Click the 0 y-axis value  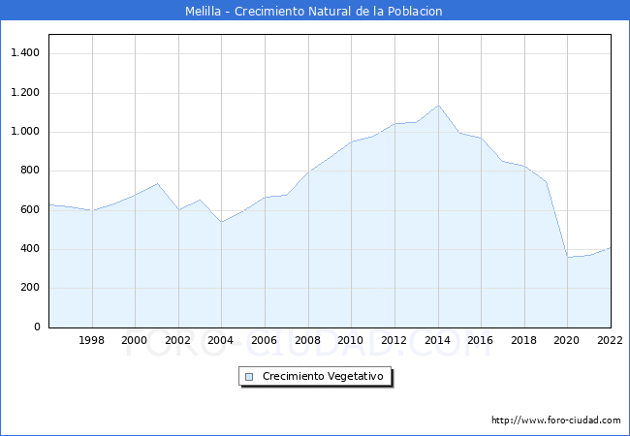pyautogui.click(x=37, y=327)
